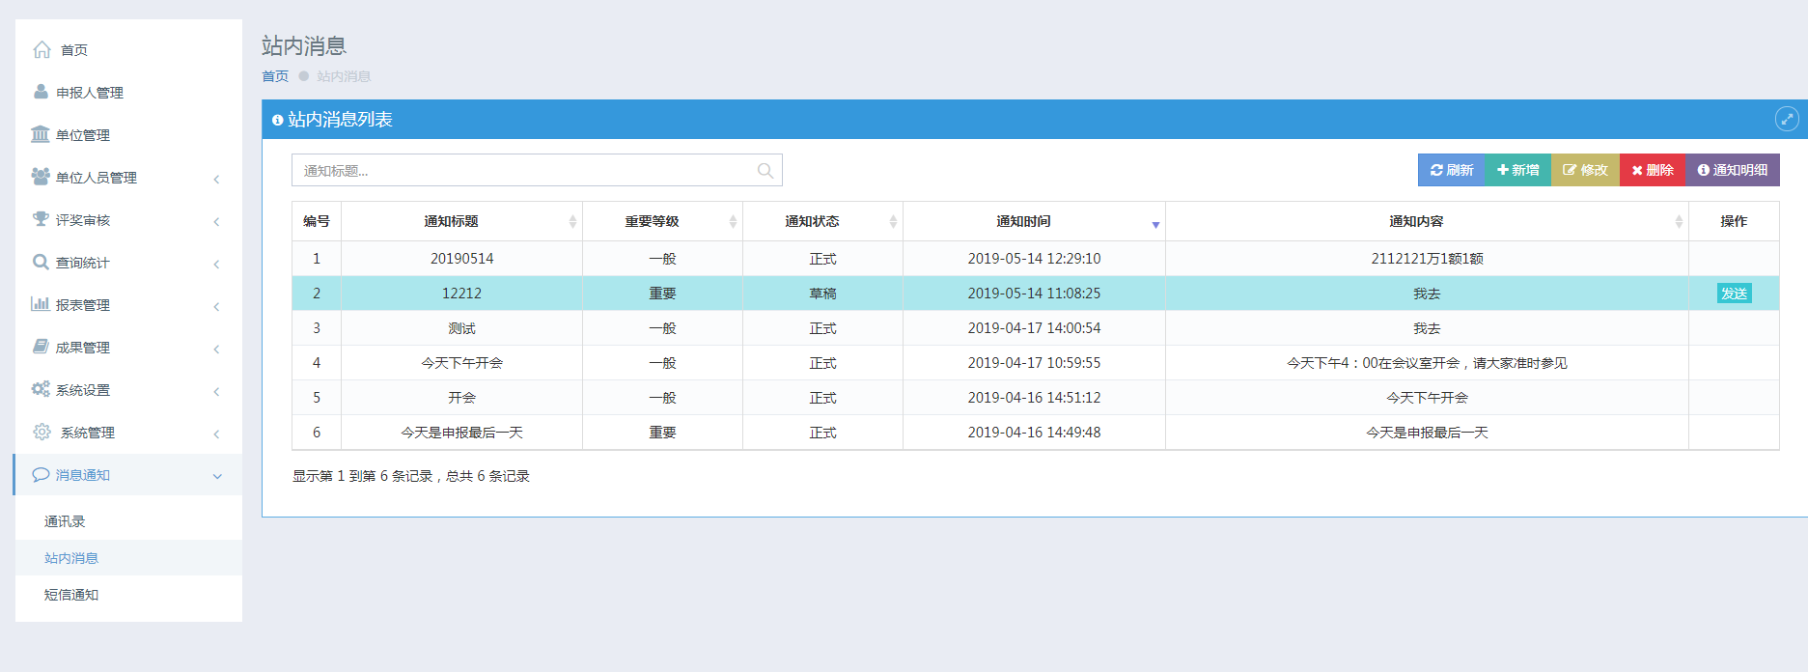Click the person icon beside 申报人管理
This screenshot has width=1808, height=672.
point(41,92)
